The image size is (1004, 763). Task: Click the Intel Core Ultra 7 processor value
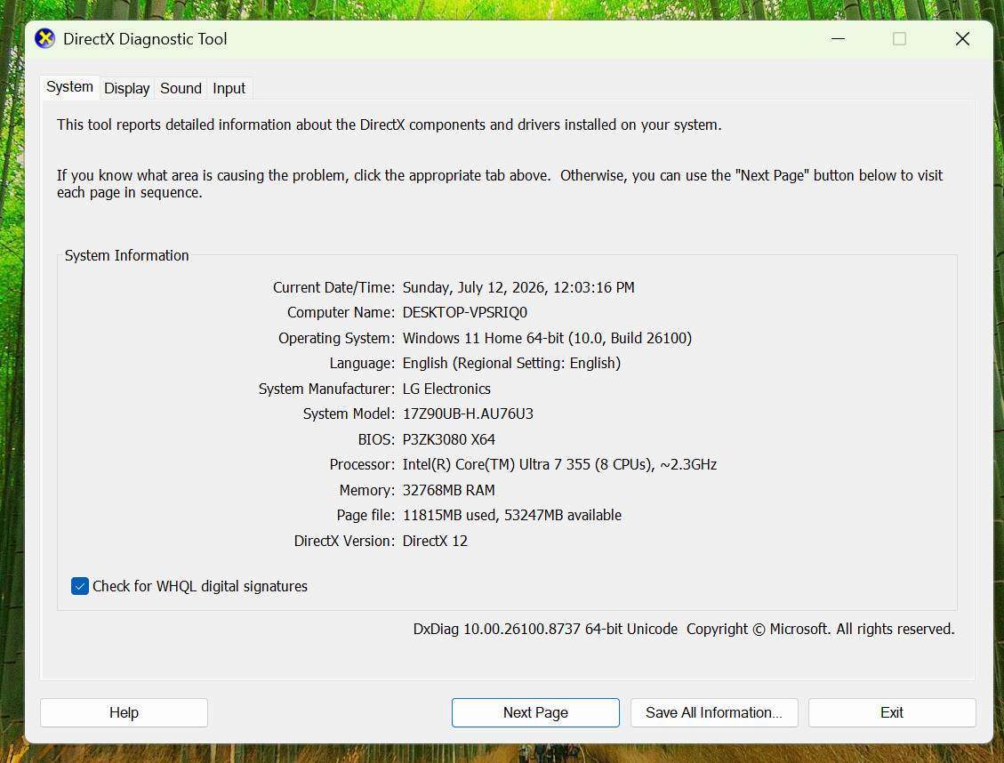(559, 465)
